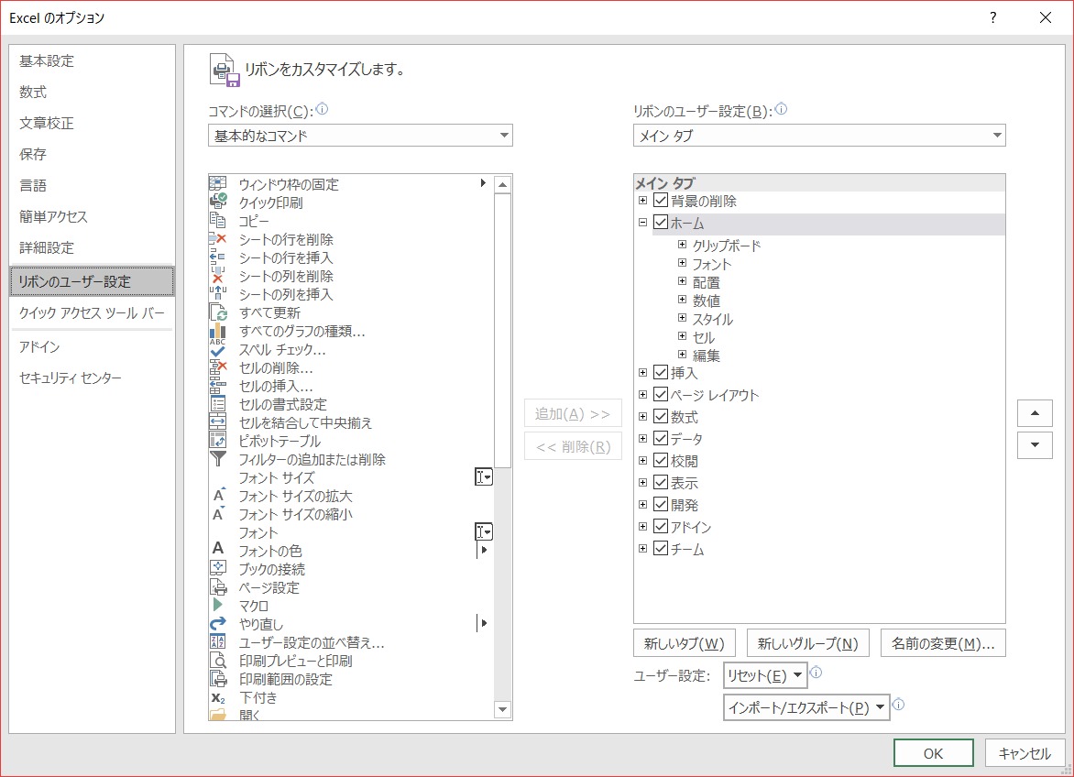Move selected item up with arrow button
The width and height of the screenshot is (1074, 777).
[x=1035, y=413]
